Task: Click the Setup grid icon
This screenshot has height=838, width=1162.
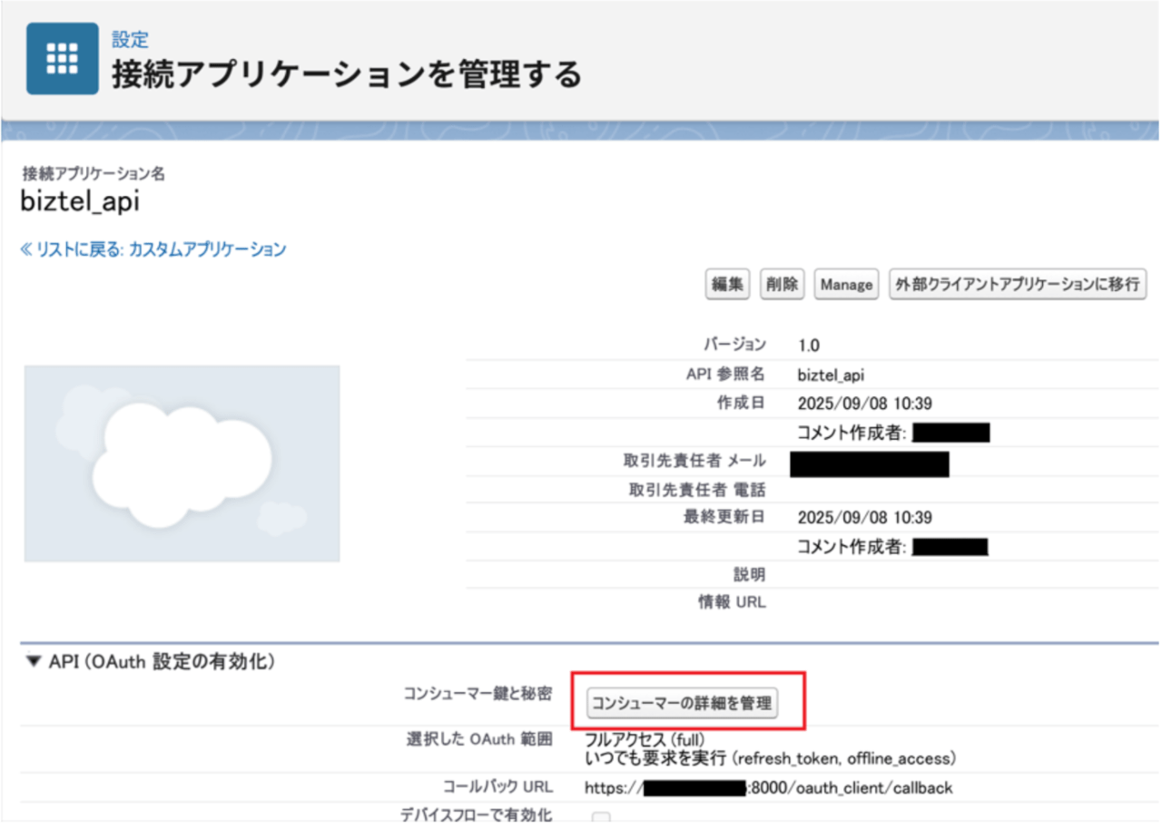Action: (x=62, y=59)
